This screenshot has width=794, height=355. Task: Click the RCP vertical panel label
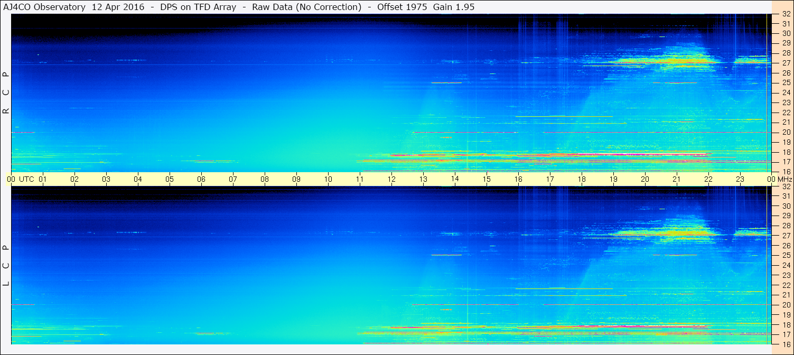6,92
